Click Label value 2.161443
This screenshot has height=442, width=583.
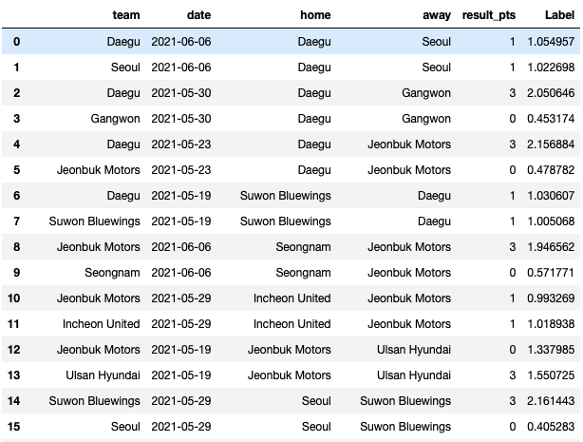pyautogui.click(x=551, y=401)
